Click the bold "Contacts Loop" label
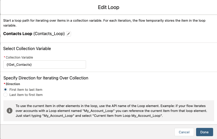Image resolution: width=217 pixels, height=139 pixels. pyautogui.click(x=18, y=34)
